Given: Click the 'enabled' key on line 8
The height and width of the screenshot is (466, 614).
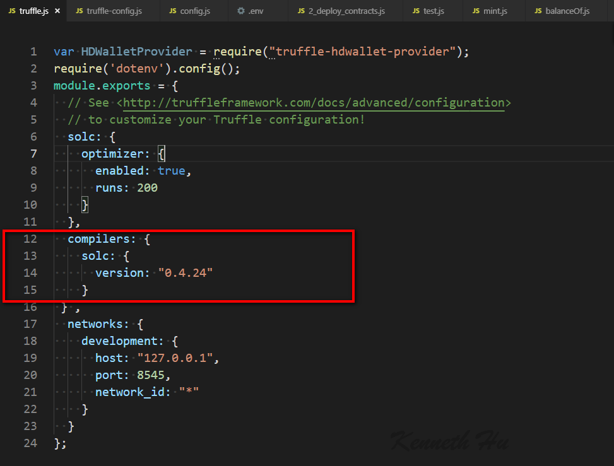Looking at the screenshot, I should coord(119,171).
